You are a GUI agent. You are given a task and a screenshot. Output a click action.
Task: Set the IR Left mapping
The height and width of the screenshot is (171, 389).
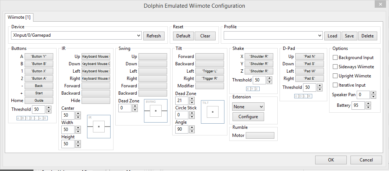coord(96,71)
